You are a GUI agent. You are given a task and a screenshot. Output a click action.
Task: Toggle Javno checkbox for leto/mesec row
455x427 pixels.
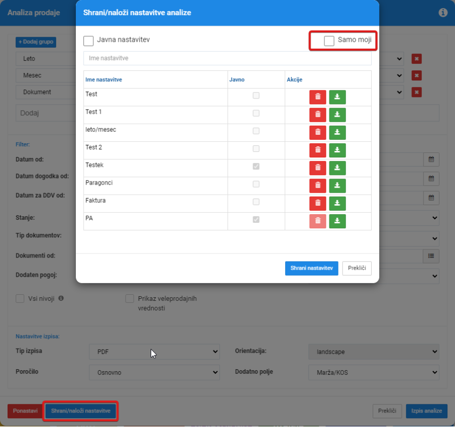256,131
